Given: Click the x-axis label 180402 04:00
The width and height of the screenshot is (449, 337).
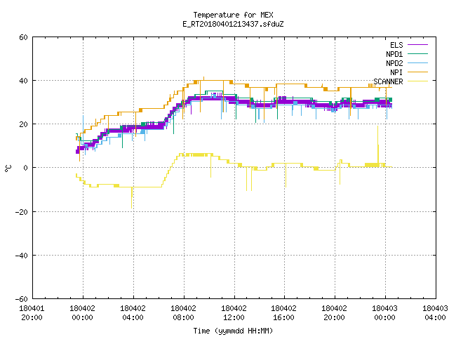Looking at the screenshot, I should (133, 313).
